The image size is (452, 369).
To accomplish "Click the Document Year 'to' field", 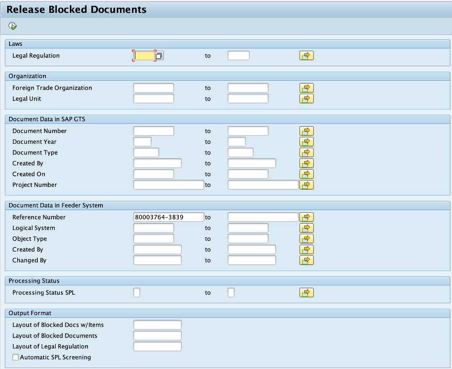I will pos(237,142).
